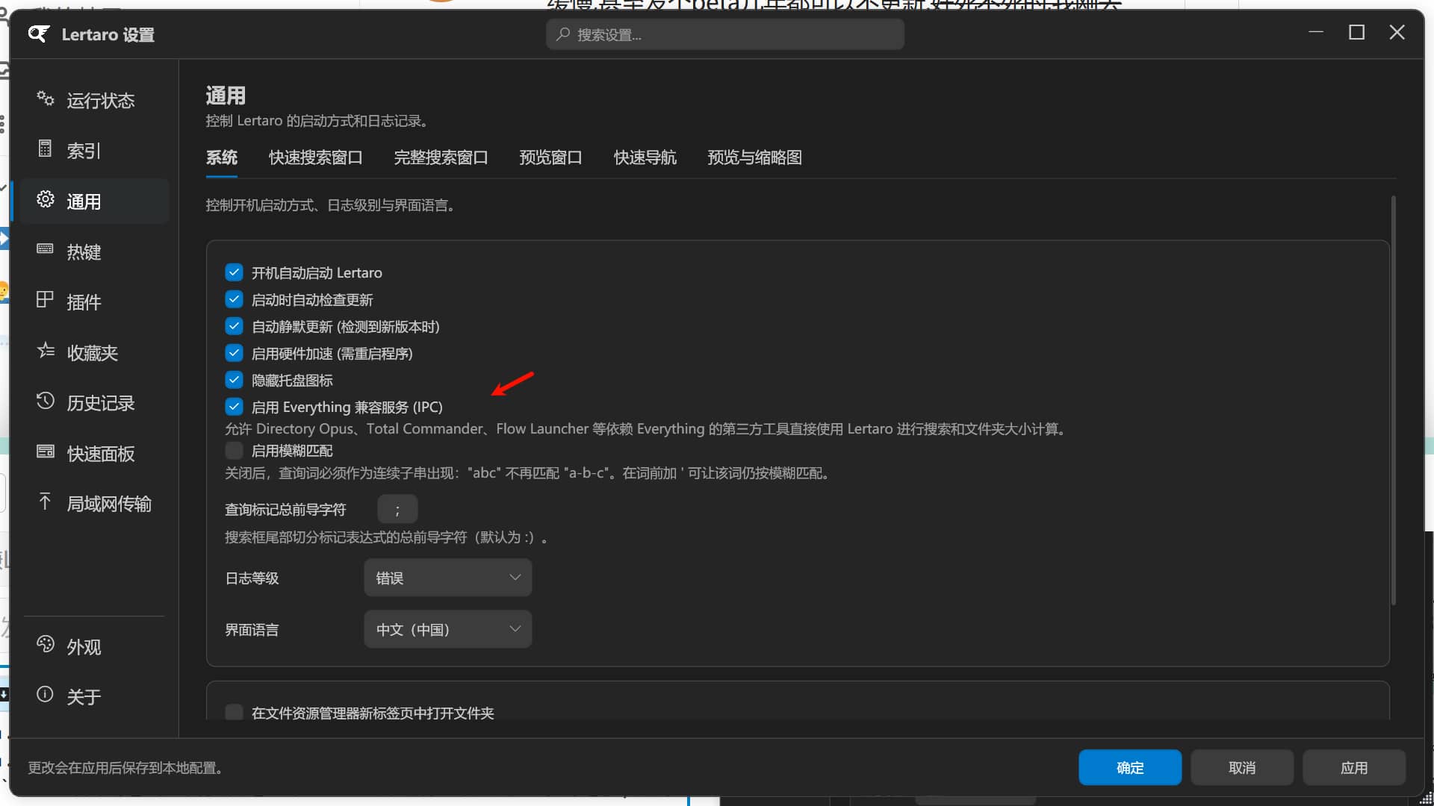
Task: Switch to 完整搜索窗口 tab
Action: [441, 157]
